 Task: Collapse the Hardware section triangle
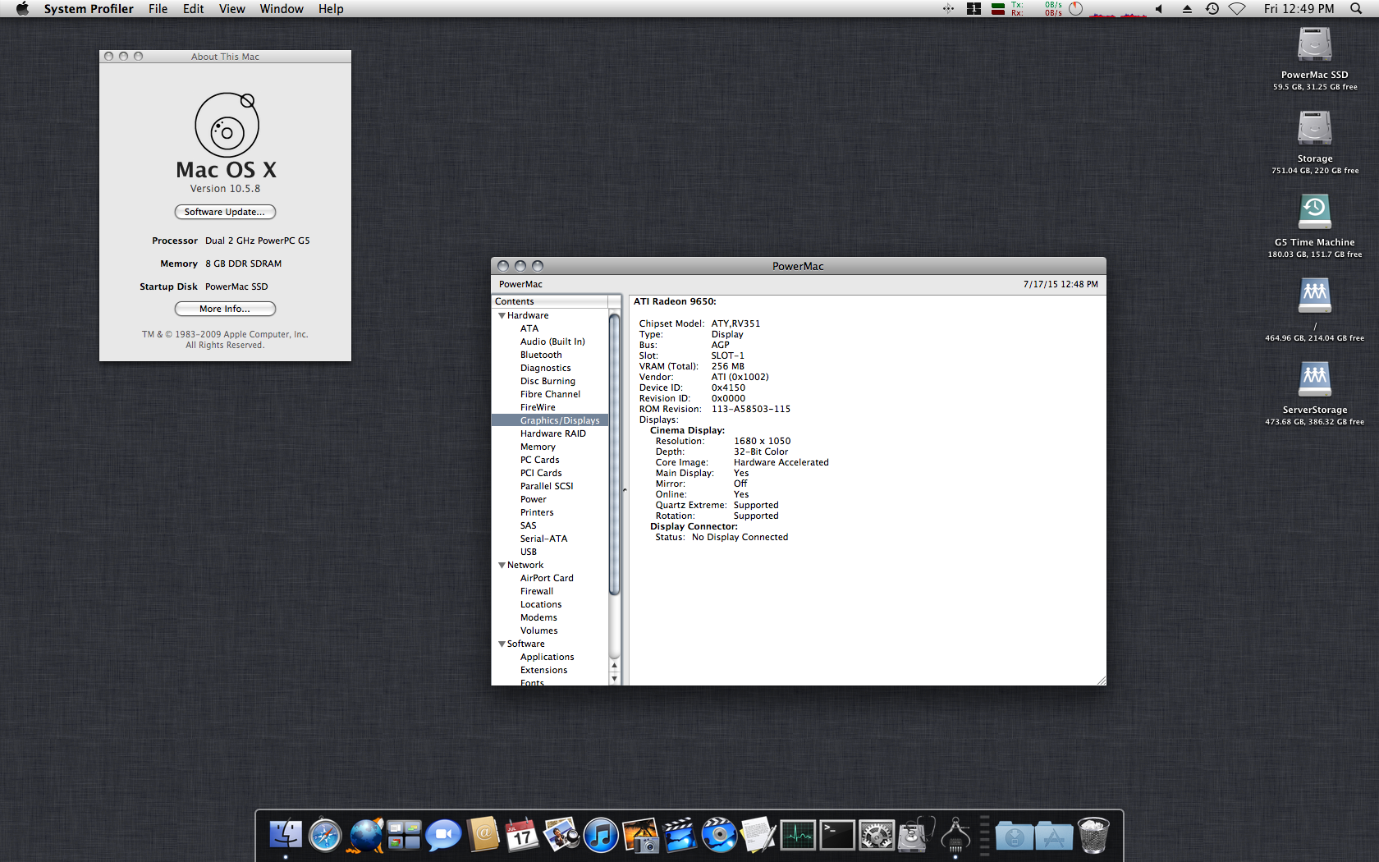tap(502, 315)
